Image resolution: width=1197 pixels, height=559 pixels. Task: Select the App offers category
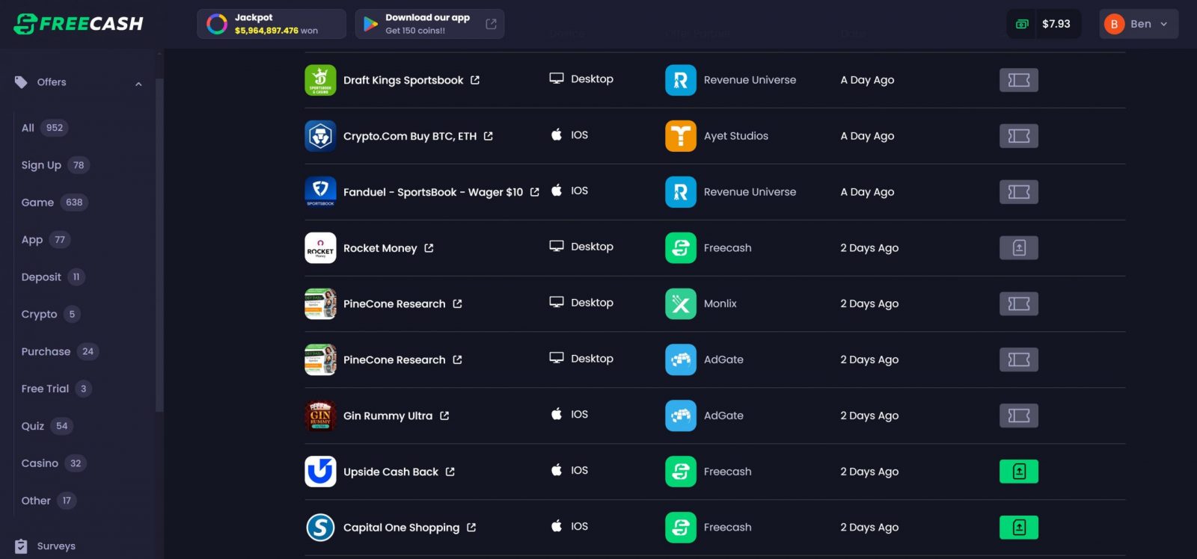46,240
